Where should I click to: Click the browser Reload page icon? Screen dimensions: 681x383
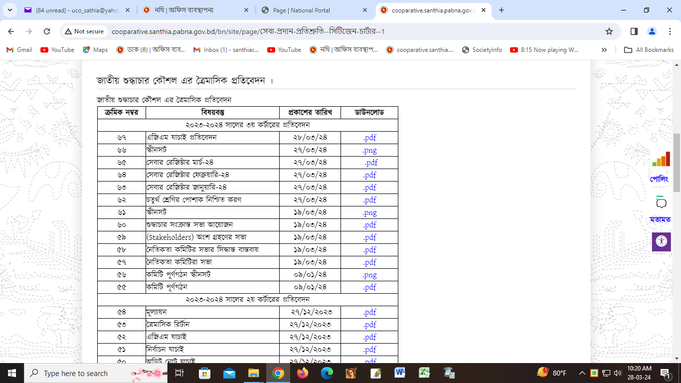click(x=47, y=31)
